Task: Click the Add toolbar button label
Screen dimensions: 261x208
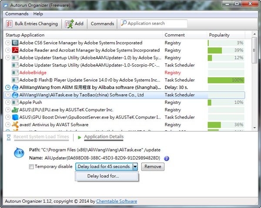Action: pyautogui.click(x=79, y=23)
